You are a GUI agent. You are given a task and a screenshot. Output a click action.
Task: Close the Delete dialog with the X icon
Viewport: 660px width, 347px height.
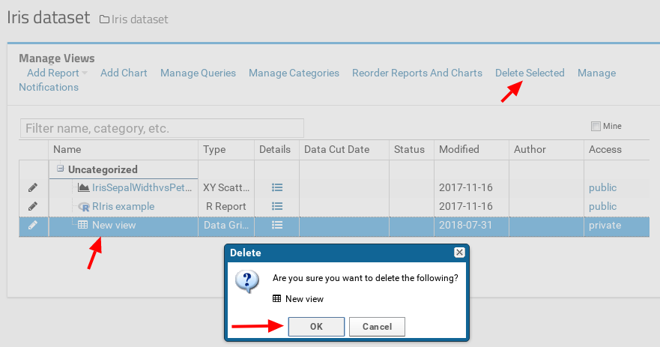coord(459,253)
